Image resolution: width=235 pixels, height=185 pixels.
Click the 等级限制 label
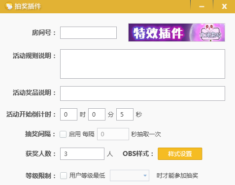(x=40, y=176)
